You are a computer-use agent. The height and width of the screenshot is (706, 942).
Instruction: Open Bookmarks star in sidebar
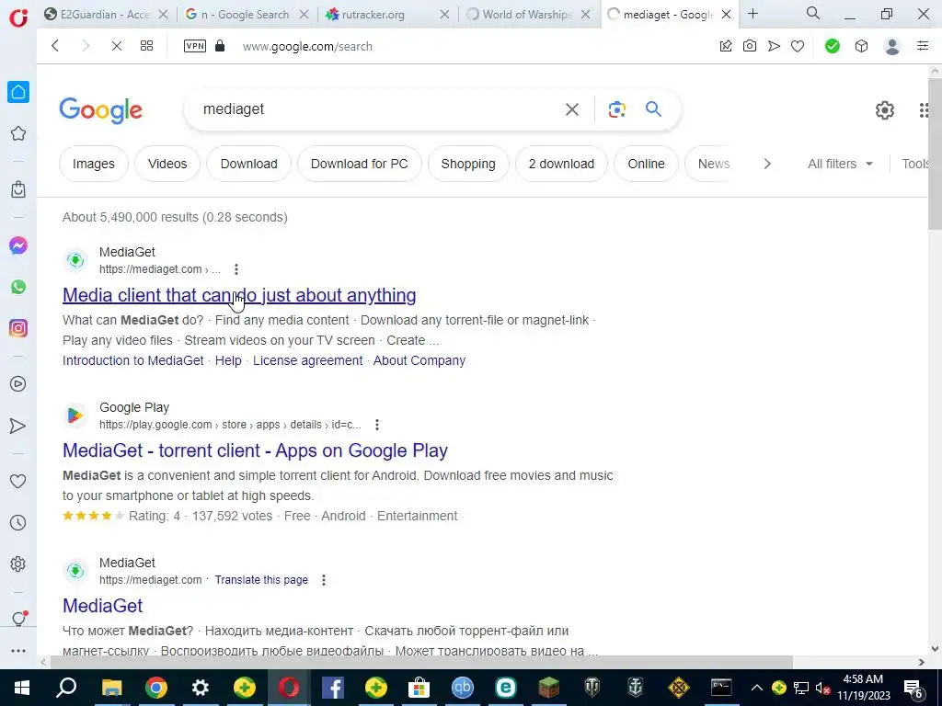click(x=18, y=133)
